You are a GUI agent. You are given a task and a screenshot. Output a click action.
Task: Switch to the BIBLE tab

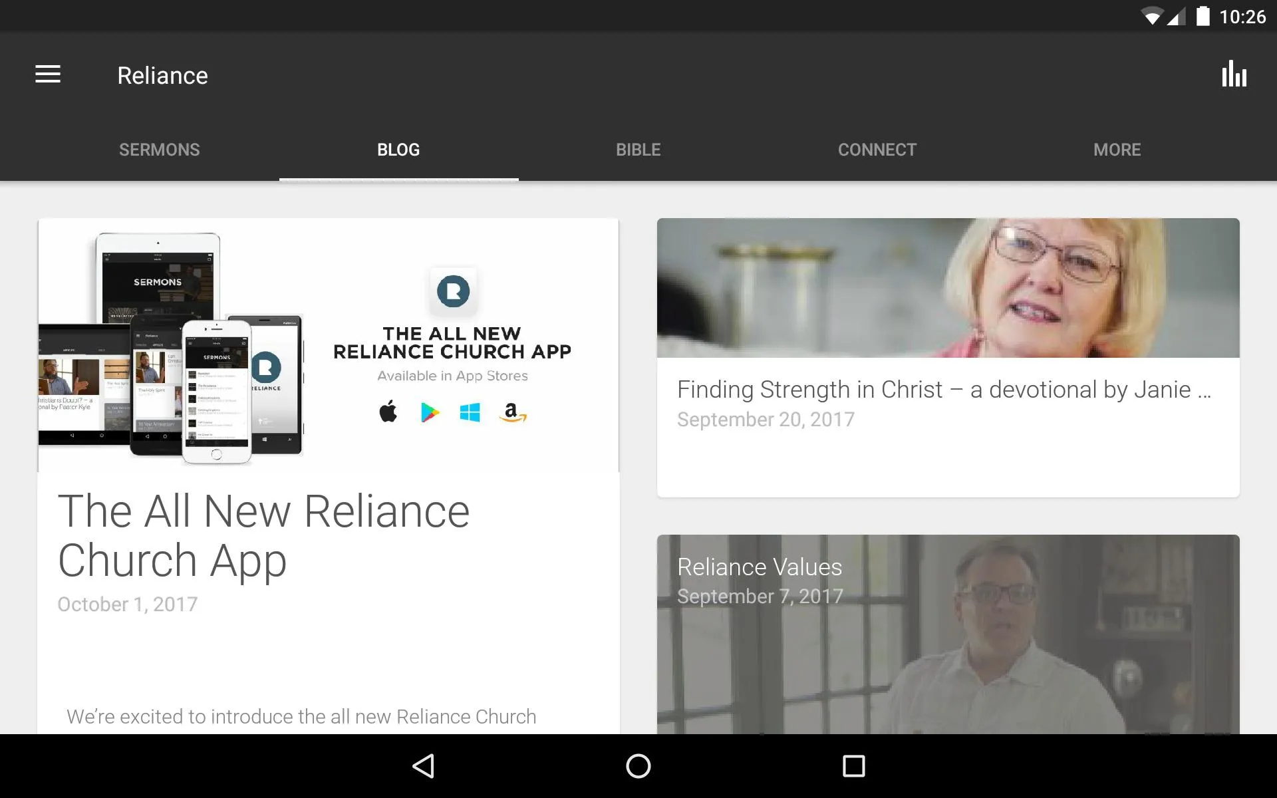tap(638, 150)
